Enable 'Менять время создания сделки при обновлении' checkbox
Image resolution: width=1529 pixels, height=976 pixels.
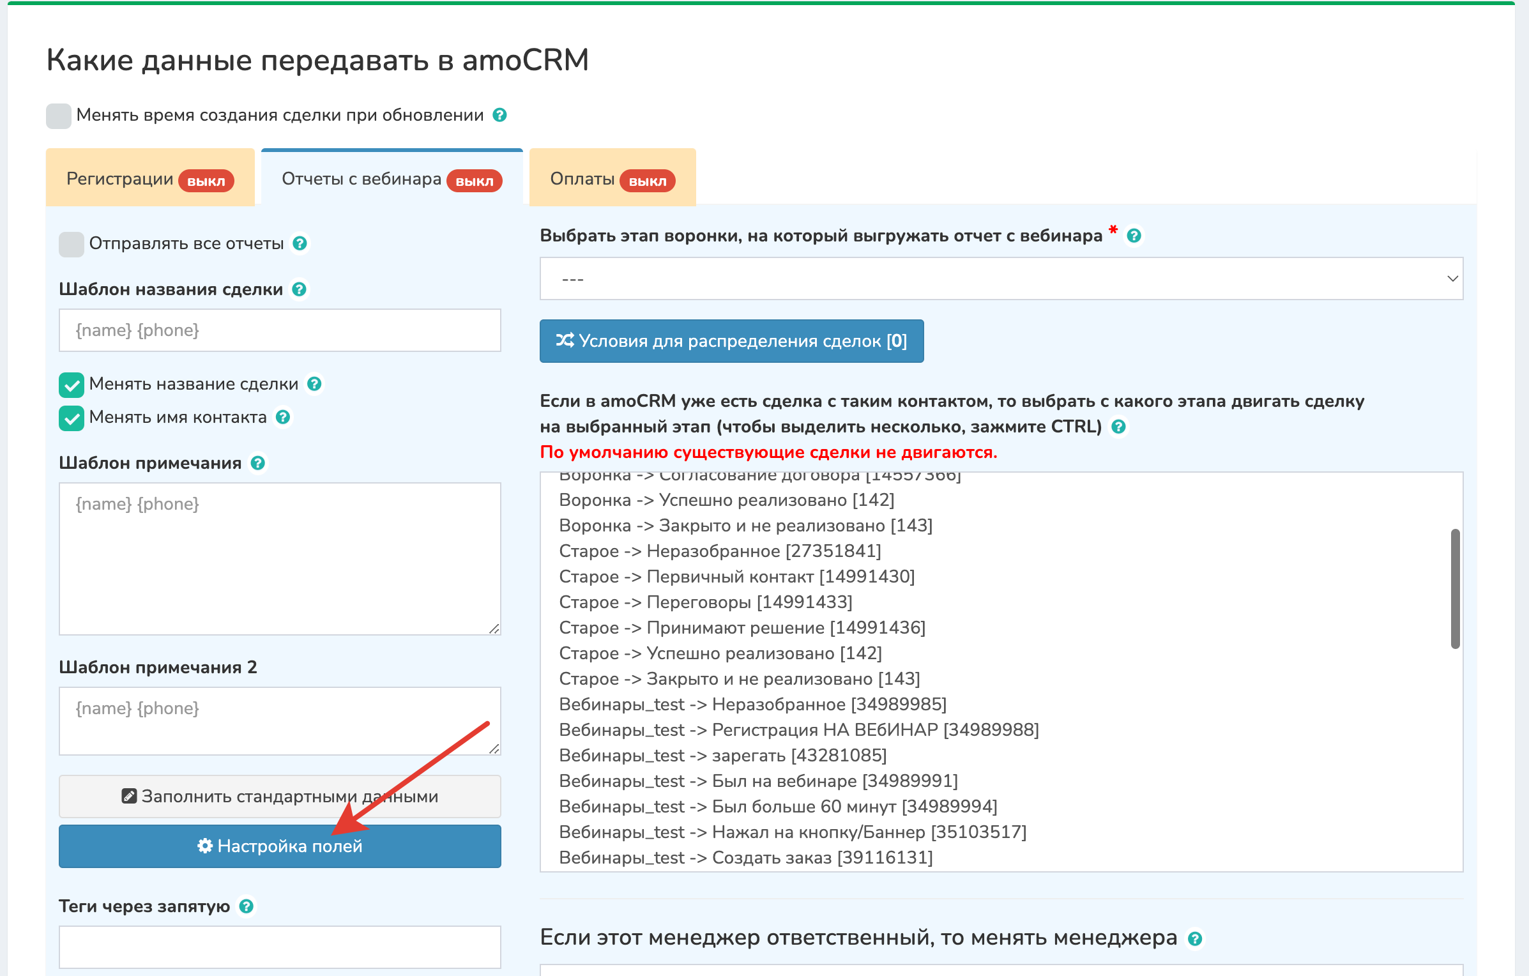[x=59, y=116]
